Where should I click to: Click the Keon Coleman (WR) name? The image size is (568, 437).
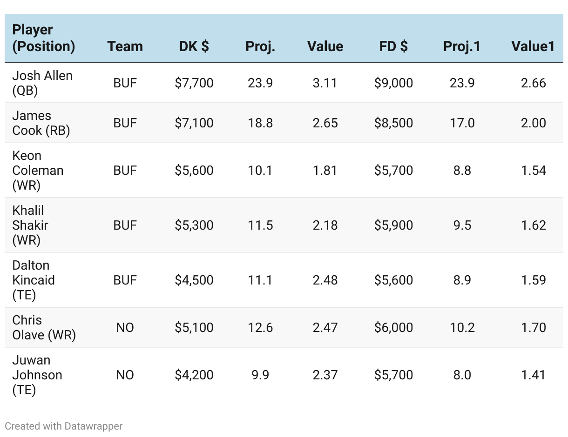pos(38,170)
